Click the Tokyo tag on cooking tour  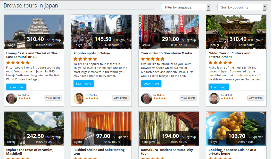213,142
